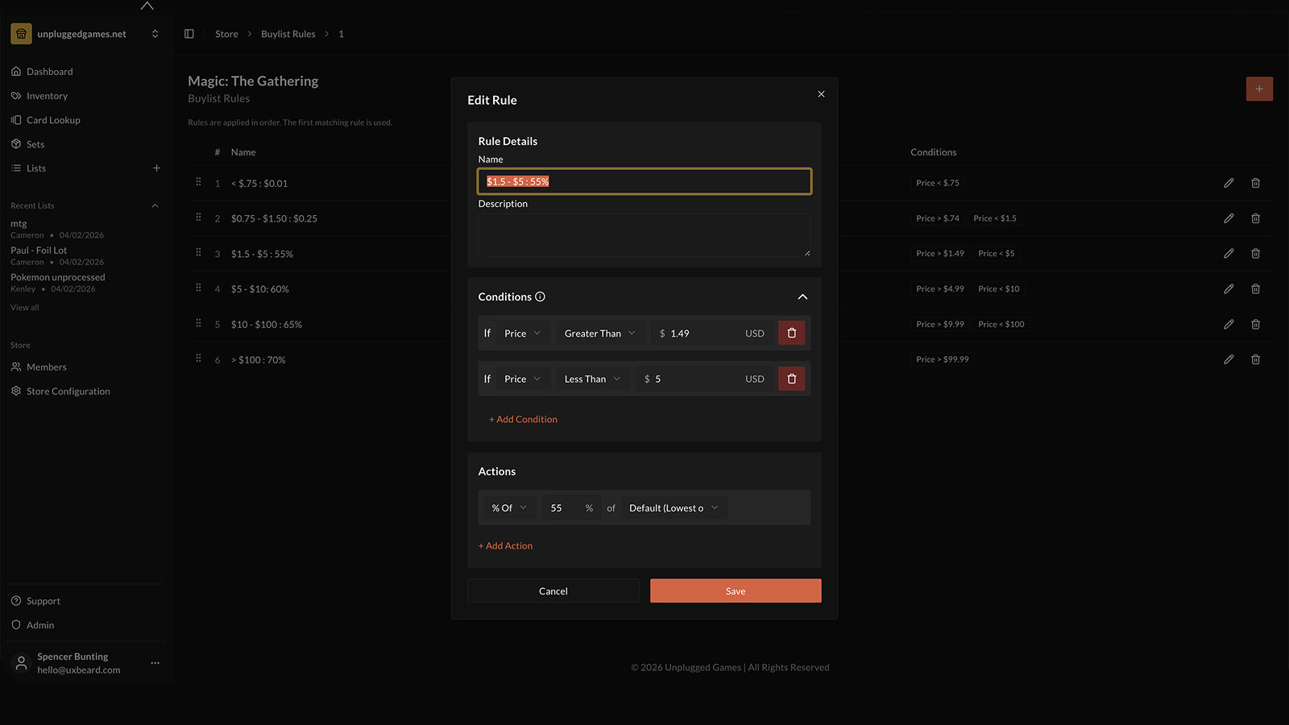Edit the $5 - $10 rule

[1229, 288]
